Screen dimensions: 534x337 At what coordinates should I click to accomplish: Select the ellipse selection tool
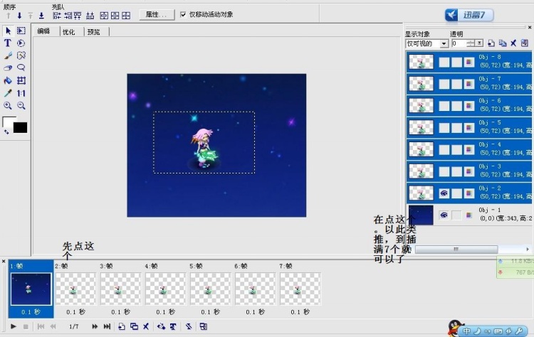click(21, 43)
